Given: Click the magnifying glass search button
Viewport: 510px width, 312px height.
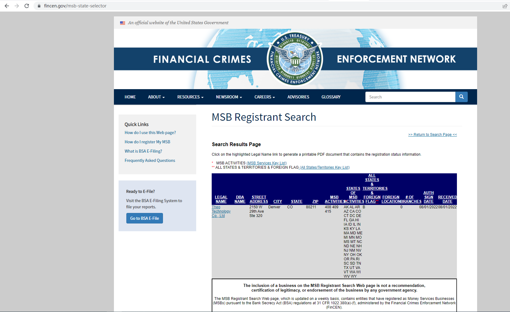Looking at the screenshot, I should 461,97.
